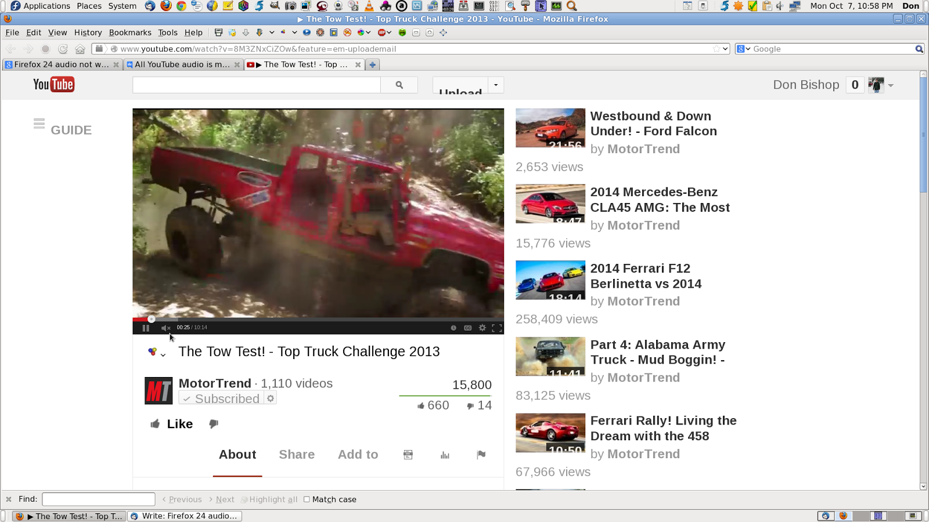Open the Tools menu
This screenshot has width=929, height=522.
point(168,32)
